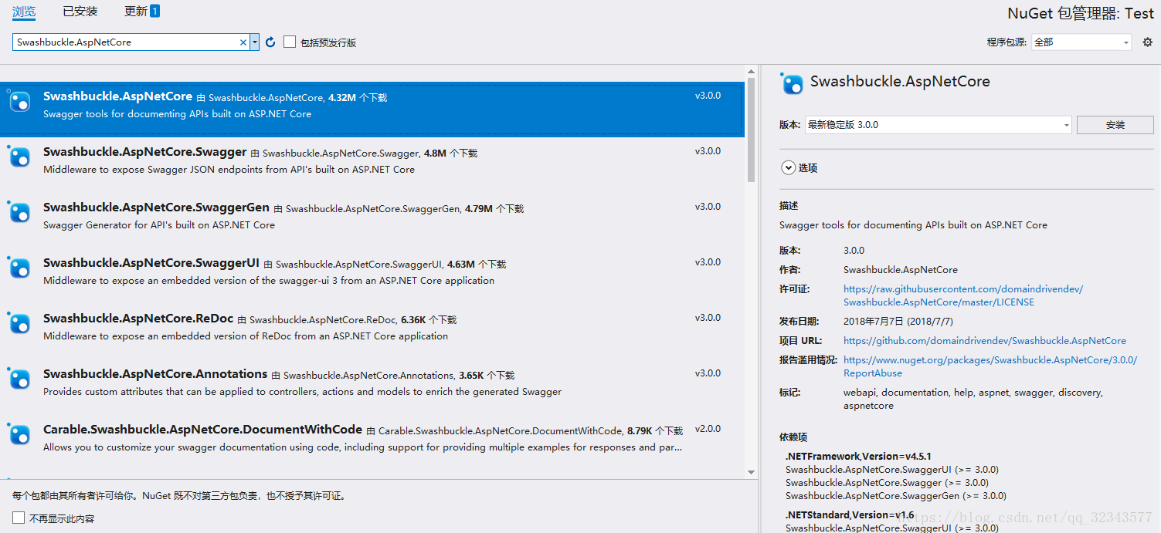Screen dimensions: 1161x533
Task: Enable 包括预发行版 checkbox
Action: click(290, 42)
